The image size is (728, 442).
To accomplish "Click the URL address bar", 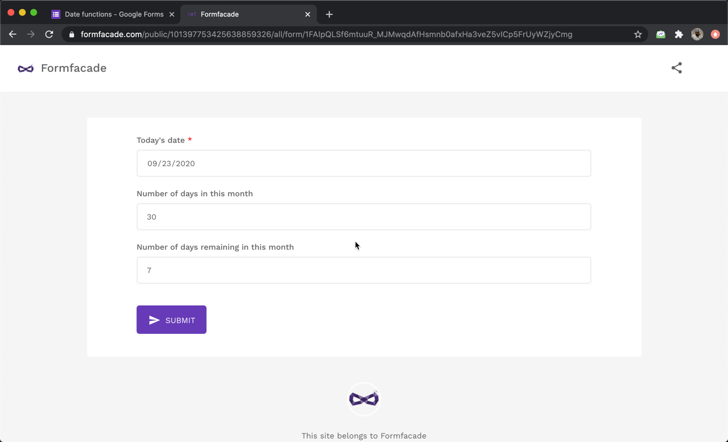I will coord(341,35).
